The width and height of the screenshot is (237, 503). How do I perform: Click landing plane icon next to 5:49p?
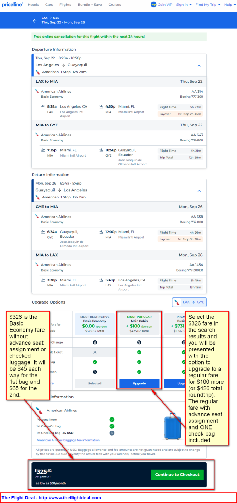101,280
